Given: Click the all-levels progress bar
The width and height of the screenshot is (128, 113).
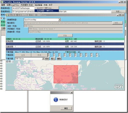Looking at the screenshot, I should click(65, 44).
